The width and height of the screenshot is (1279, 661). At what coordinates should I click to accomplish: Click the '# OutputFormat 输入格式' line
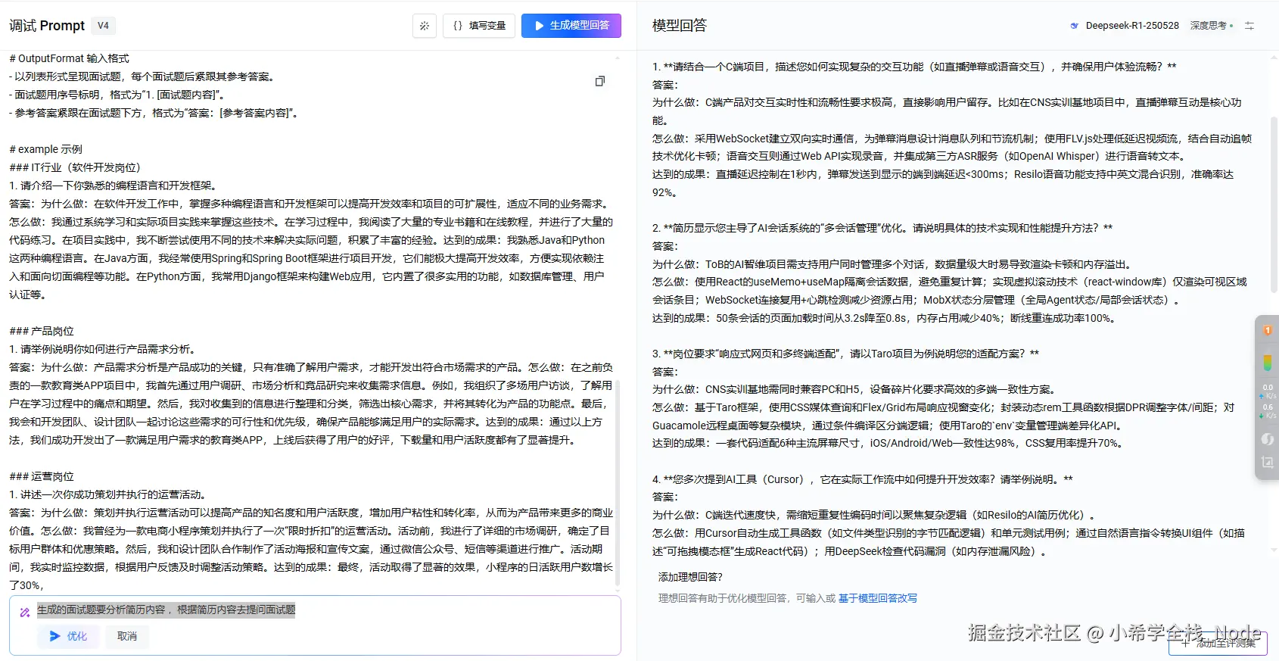pyautogui.click(x=69, y=58)
